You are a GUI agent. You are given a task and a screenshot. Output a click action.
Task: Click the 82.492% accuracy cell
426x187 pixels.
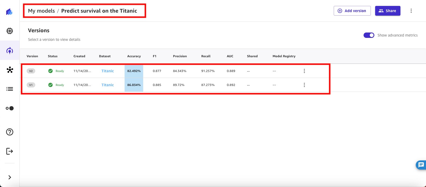click(134, 71)
